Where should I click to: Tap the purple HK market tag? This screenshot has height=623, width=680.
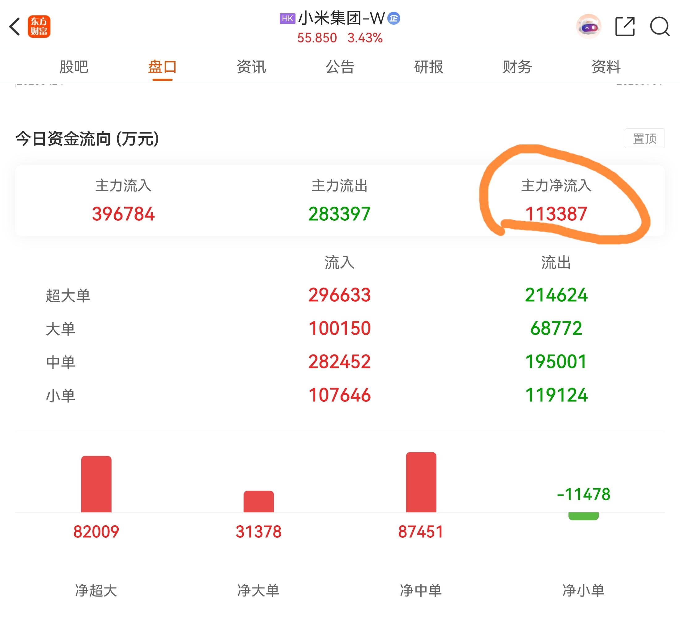pos(287,19)
